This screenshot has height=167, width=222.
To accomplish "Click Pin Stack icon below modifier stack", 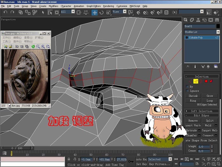I will [x=188, y=66].
